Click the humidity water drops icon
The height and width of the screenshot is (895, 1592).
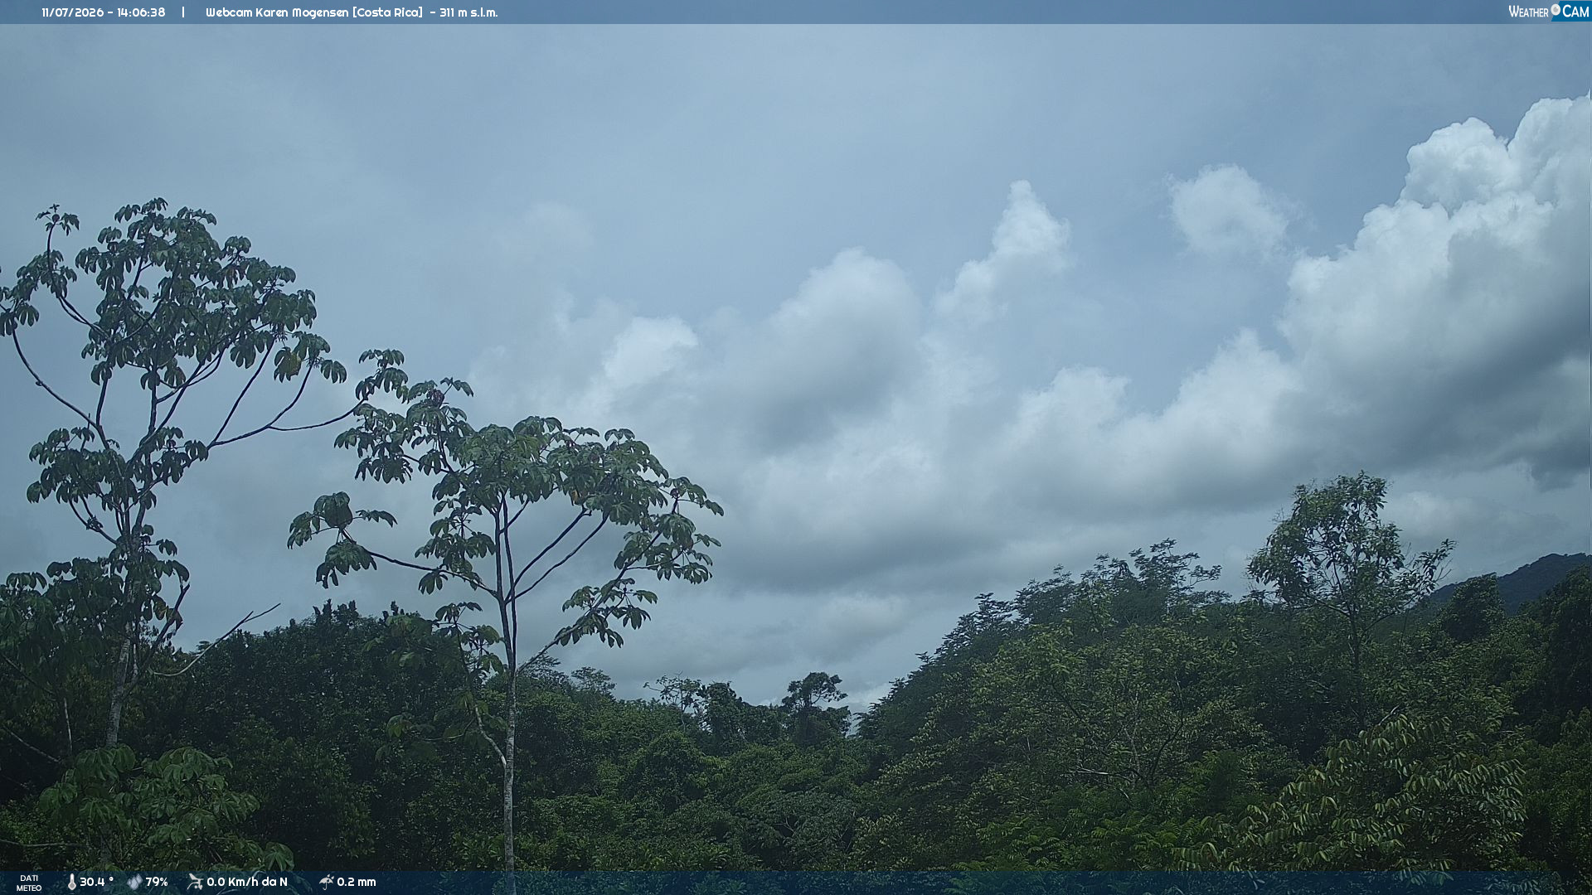pyautogui.click(x=134, y=883)
